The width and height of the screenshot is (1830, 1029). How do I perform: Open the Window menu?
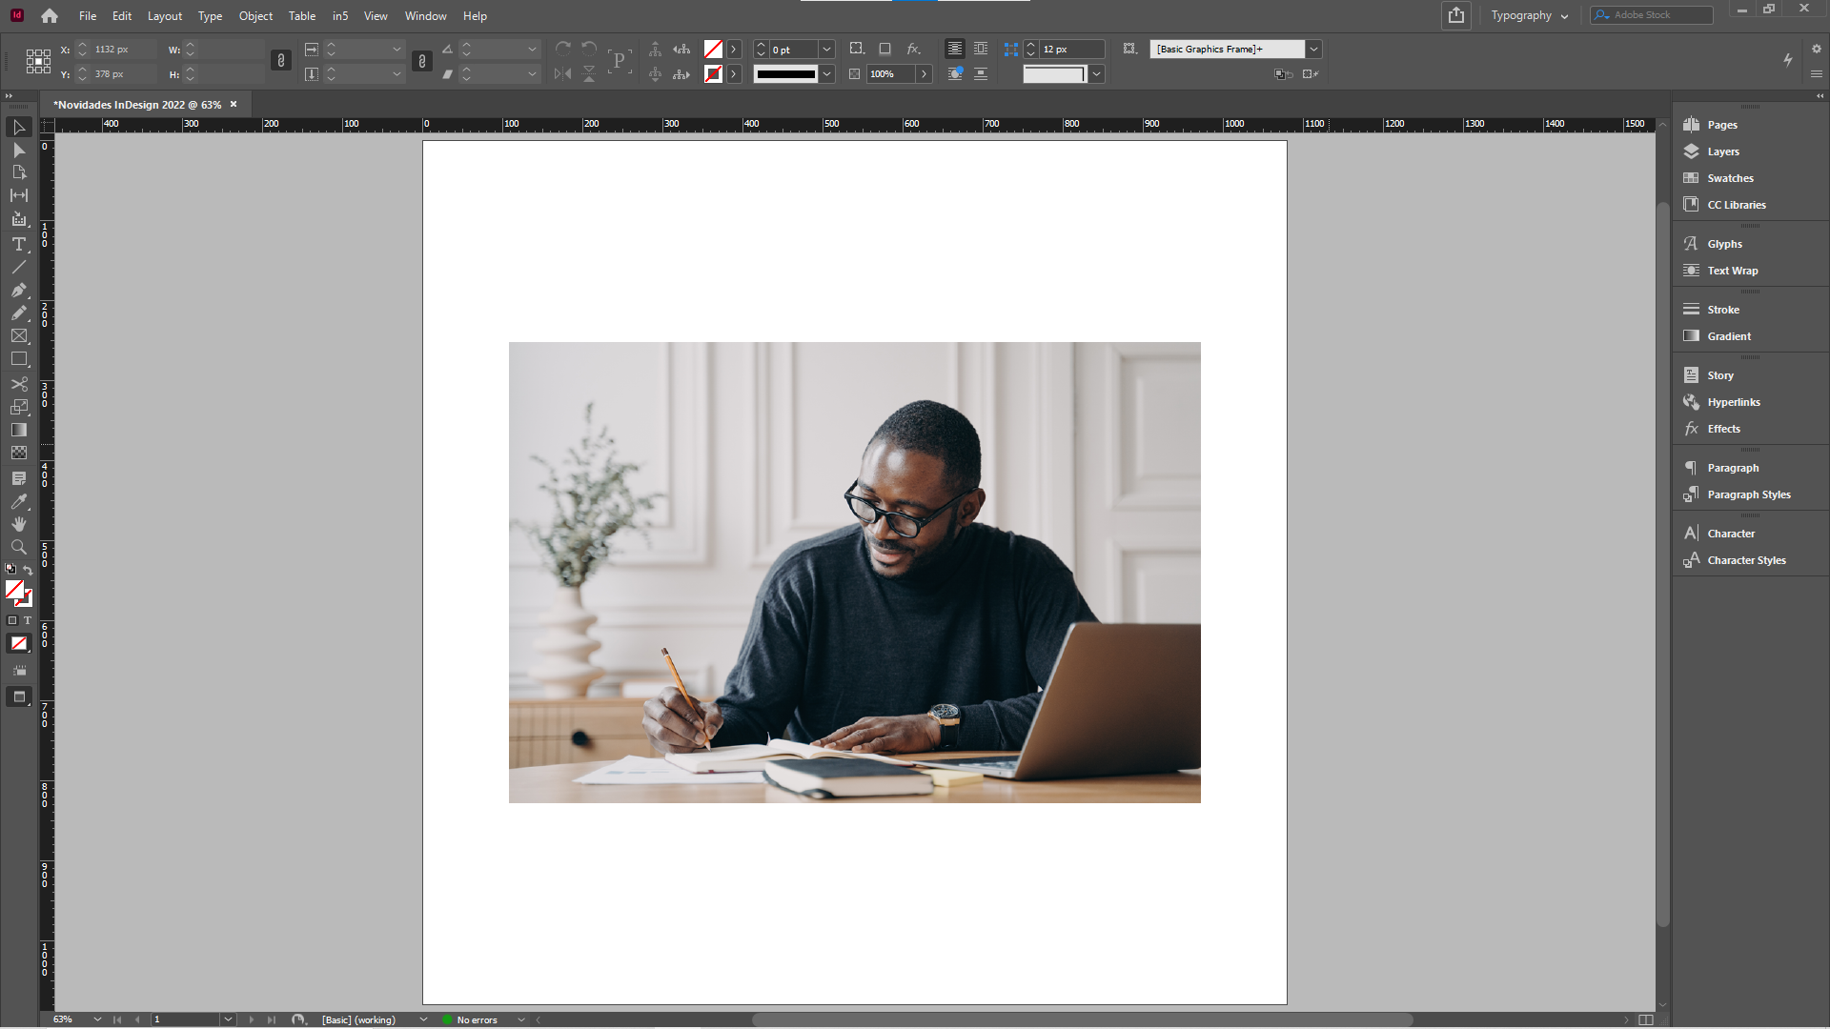pyautogui.click(x=425, y=16)
